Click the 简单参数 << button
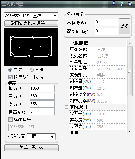This screenshot has height=159, width=135. tap(31, 148)
